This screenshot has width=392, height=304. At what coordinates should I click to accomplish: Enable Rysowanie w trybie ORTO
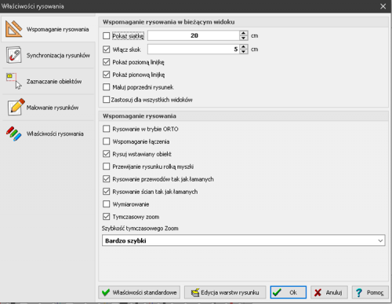(x=106, y=129)
